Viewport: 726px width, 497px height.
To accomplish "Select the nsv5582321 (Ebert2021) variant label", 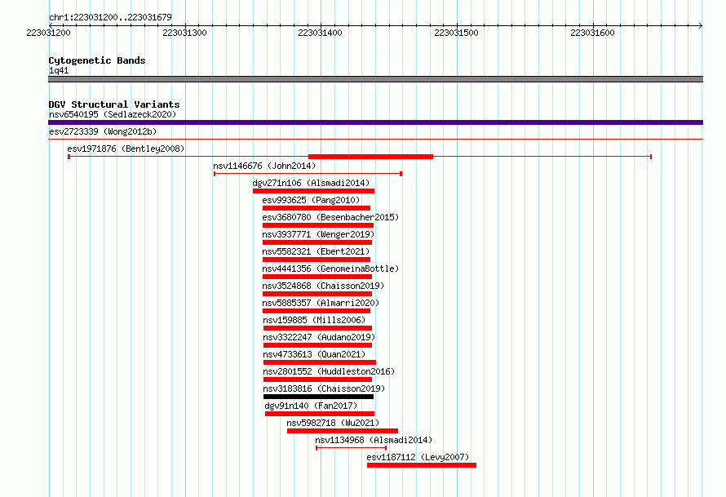I will 316,251.
